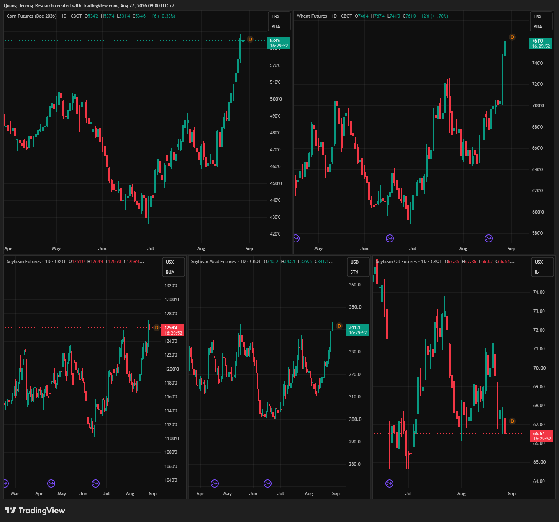Click the green 534'6 last price label
The height and width of the screenshot is (522, 559).
(279, 43)
